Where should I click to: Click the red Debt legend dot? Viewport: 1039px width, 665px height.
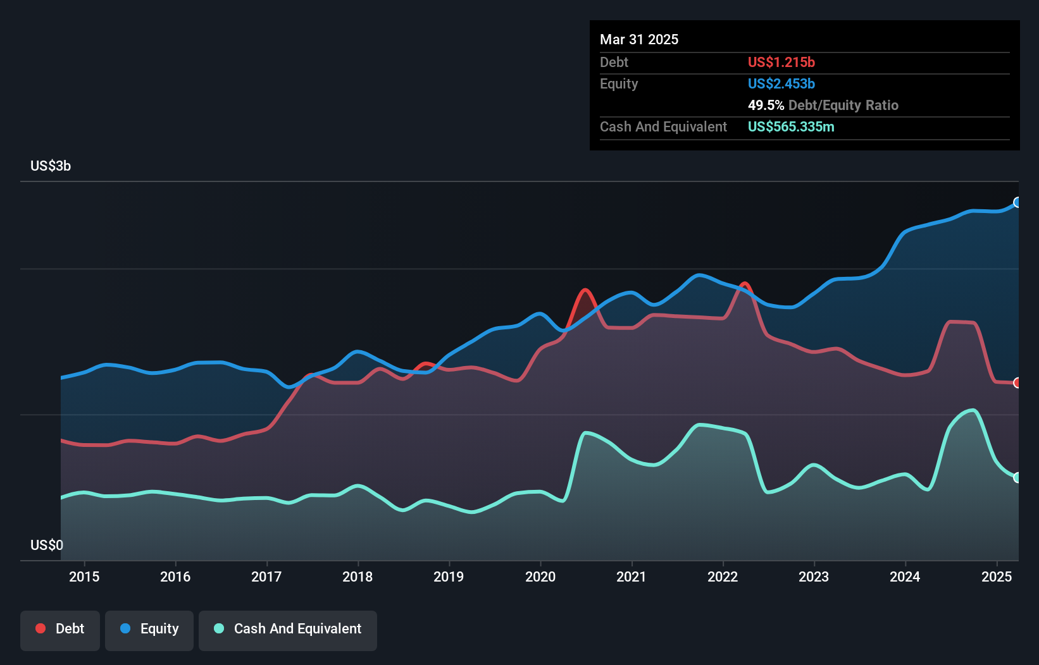[x=39, y=628]
